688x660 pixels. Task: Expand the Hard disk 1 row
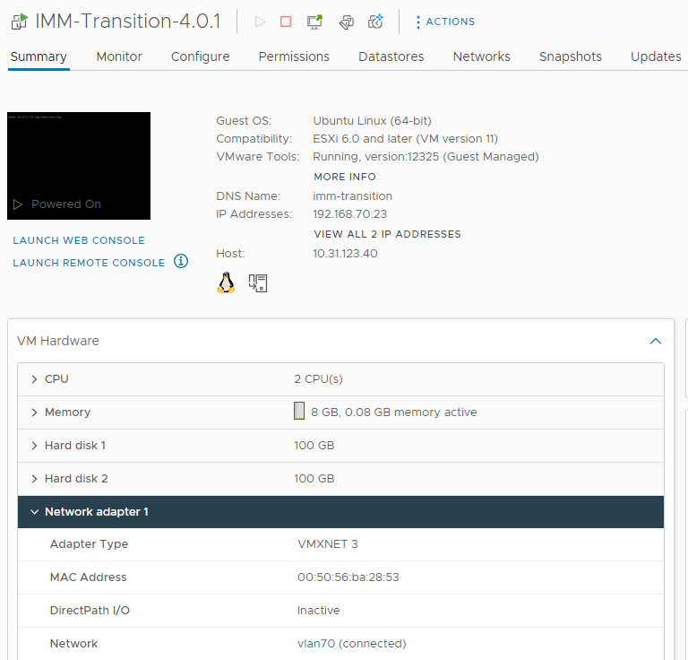coord(34,446)
